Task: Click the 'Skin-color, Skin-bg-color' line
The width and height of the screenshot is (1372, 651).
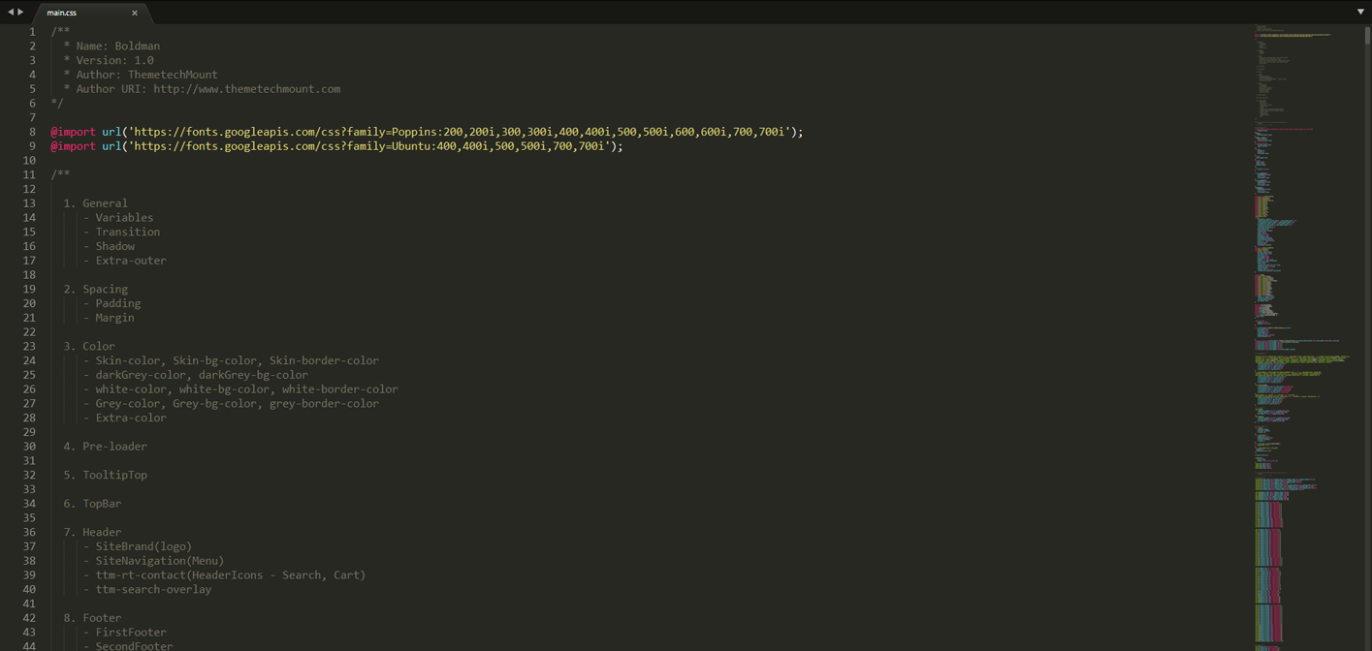Action: pyautogui.click(x=231, y=360)
